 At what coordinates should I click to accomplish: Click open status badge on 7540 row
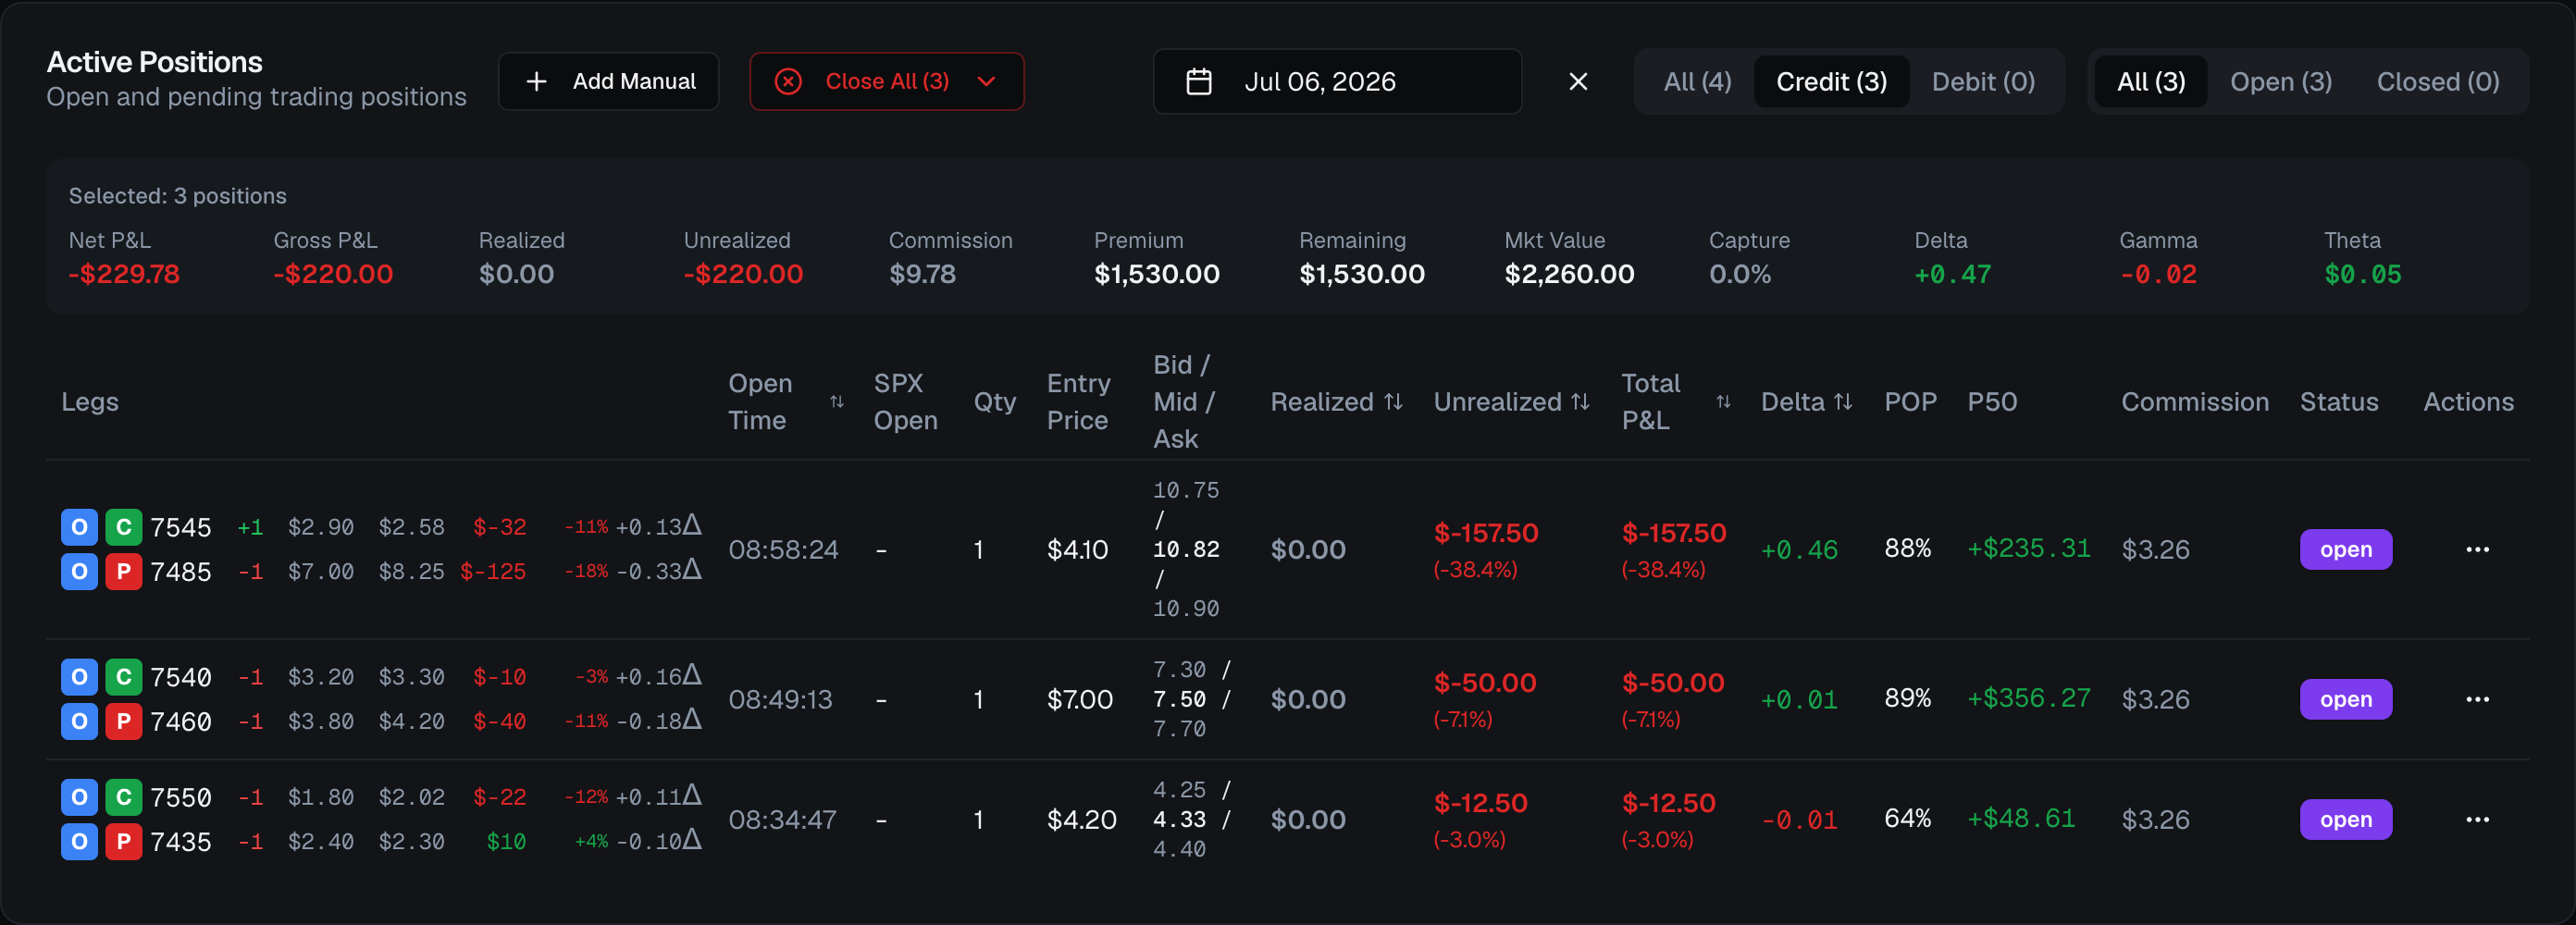coord(2345,699)
